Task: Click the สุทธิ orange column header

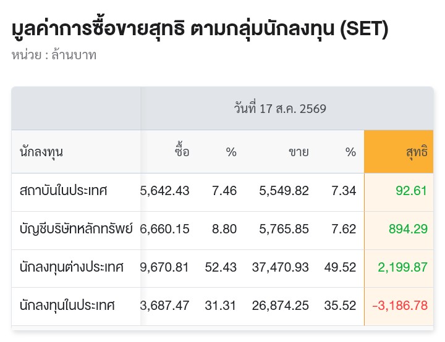Action: click(399, 152)
